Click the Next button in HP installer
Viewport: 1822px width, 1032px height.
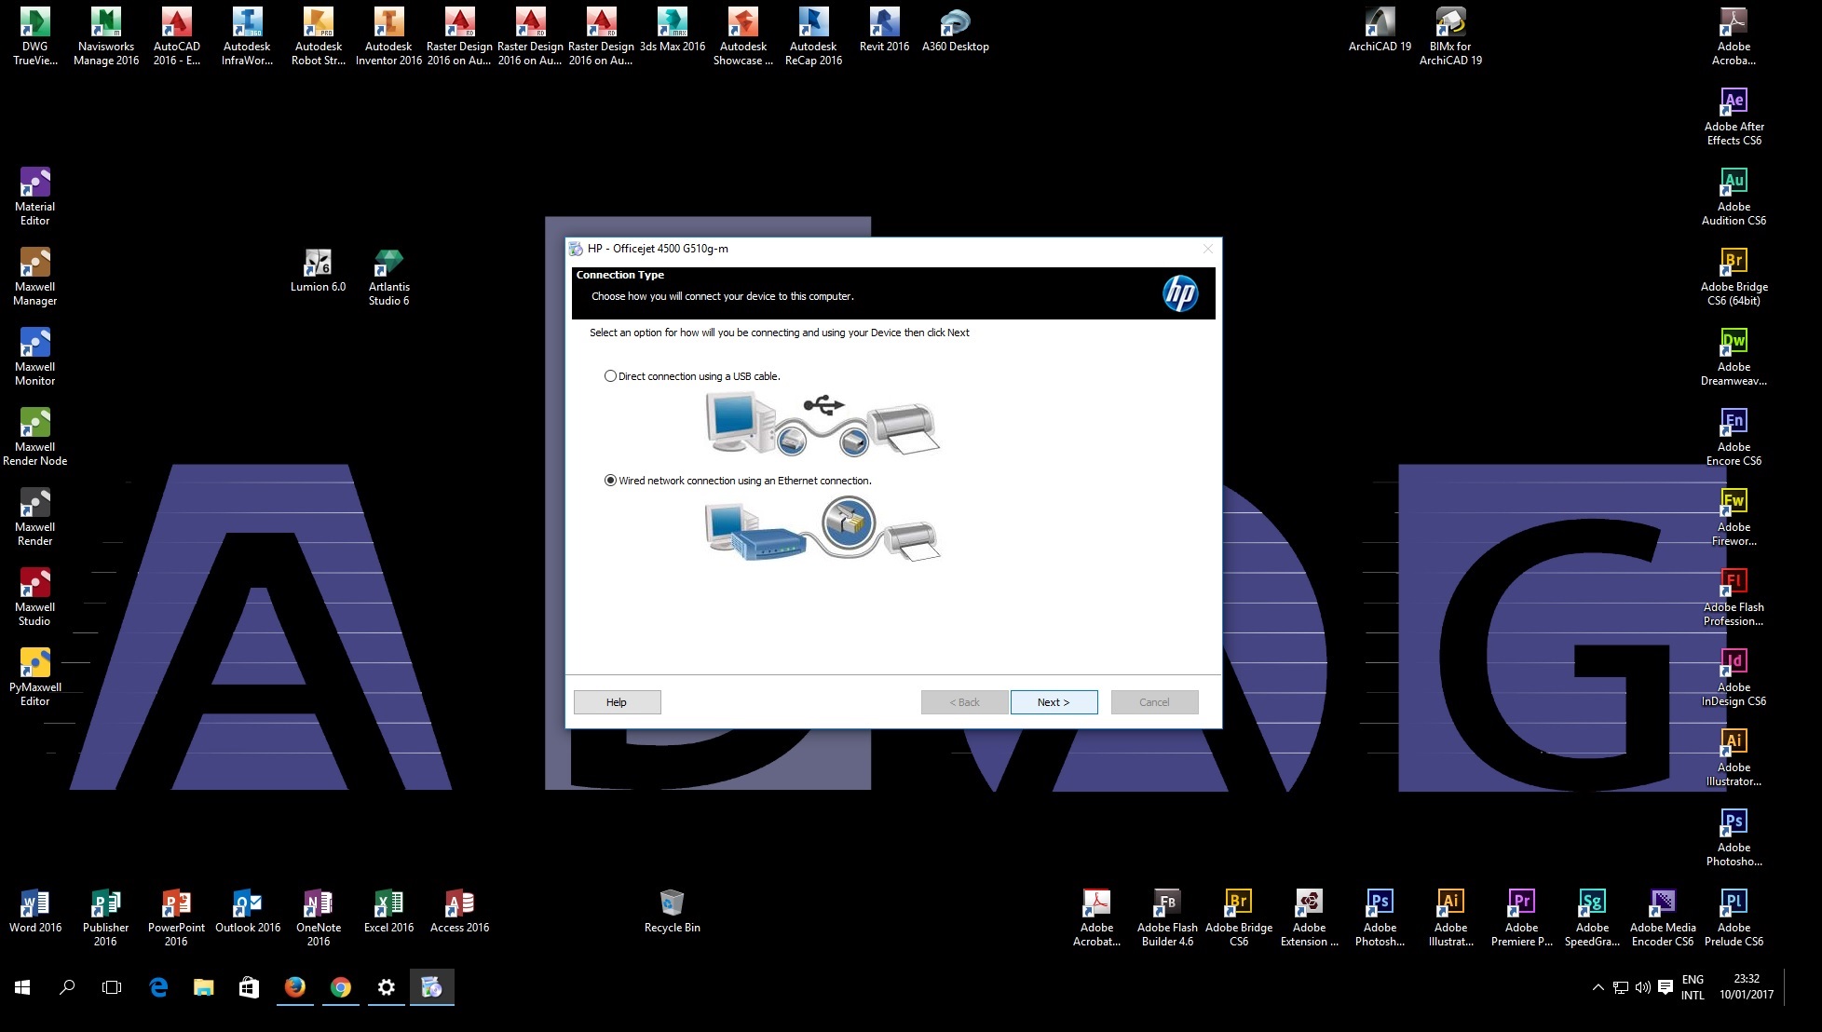1054,702
